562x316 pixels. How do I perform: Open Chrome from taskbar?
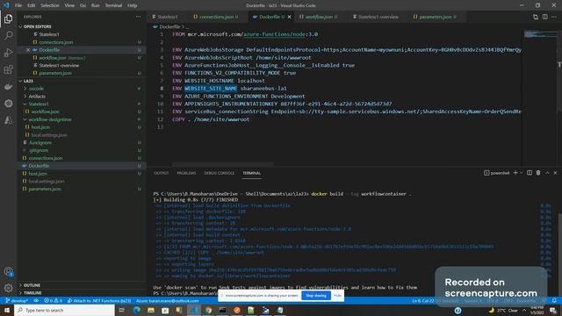(x=208, y=310)
